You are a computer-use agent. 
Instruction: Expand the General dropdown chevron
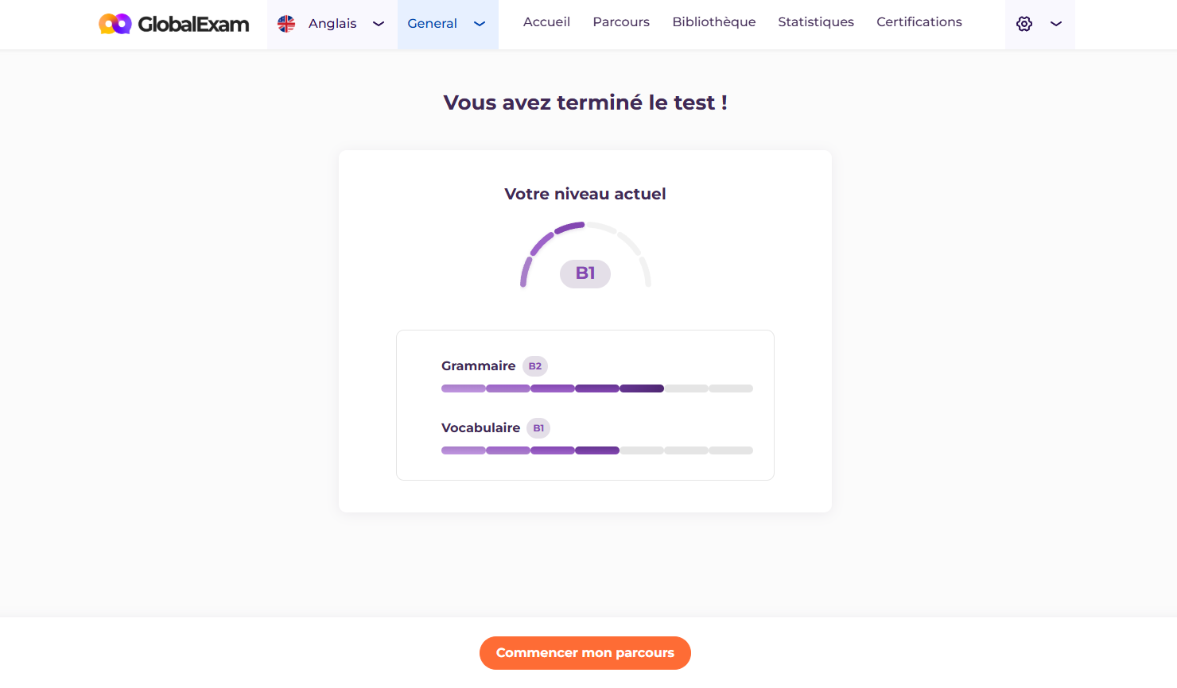[480, 24]
